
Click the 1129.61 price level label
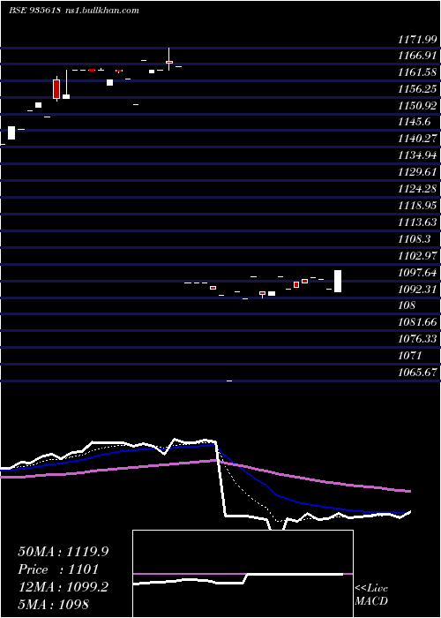(417, 172)
